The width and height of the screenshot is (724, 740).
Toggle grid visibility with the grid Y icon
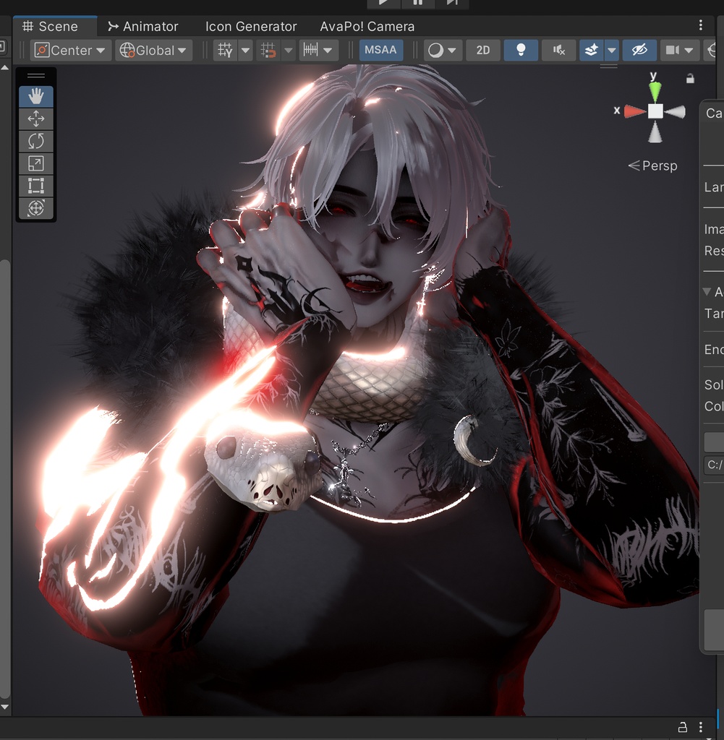225,50
